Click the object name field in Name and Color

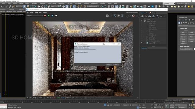point(186,49)
